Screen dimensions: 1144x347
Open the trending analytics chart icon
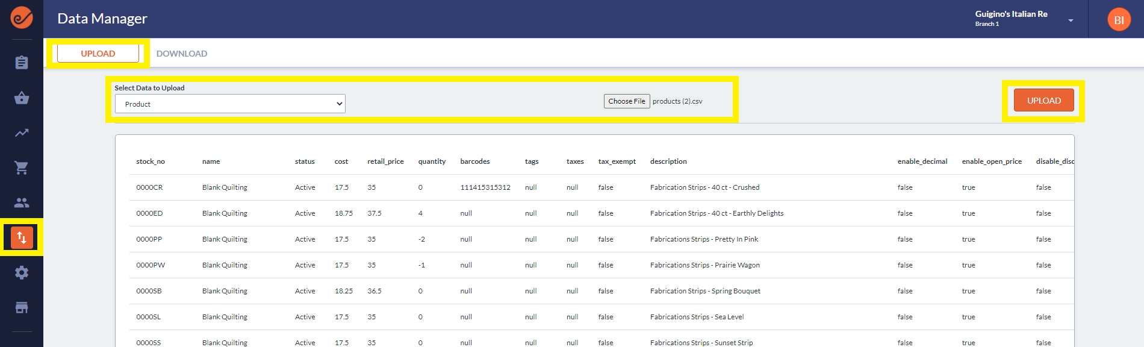coord(22,133)
